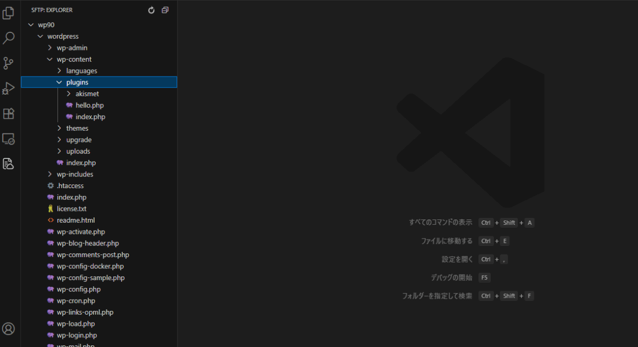Collapse the plugins folder chevron
Screen dimensions: 638x347
tap(60, 82)
